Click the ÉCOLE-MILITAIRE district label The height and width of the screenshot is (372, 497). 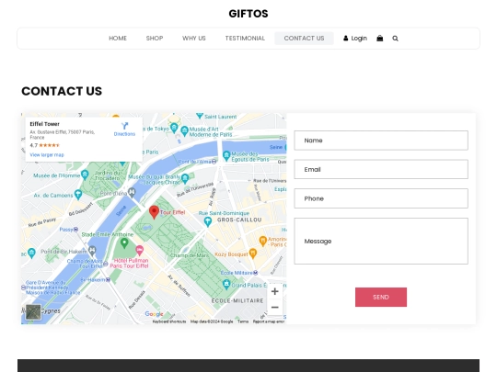237,300
